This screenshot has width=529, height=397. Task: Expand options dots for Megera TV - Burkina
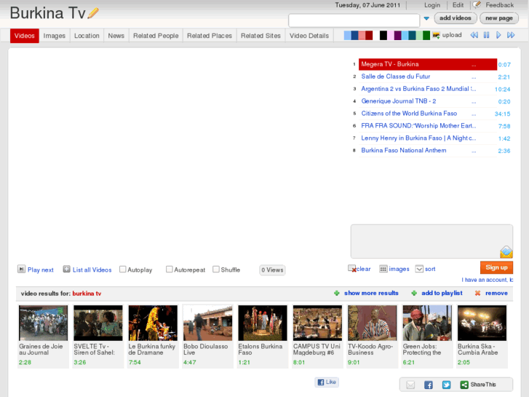[x=474, y=66]
